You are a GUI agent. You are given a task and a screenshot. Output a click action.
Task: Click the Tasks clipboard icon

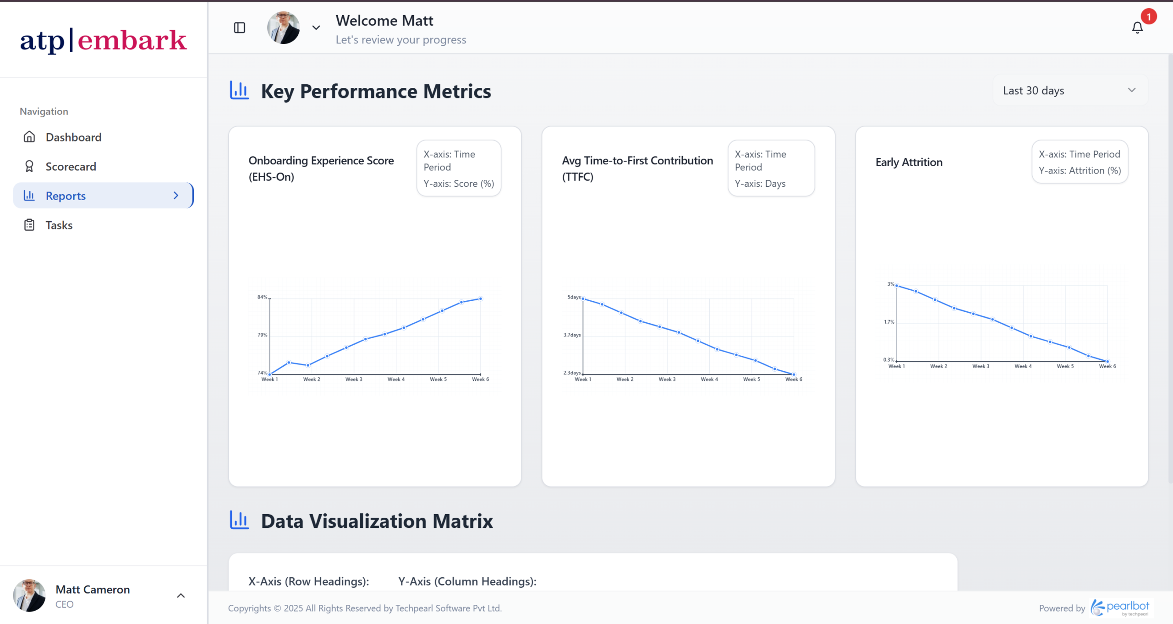tap(29, 225)
